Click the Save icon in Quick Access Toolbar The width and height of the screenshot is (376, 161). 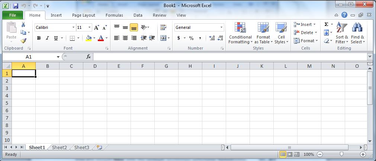click(x=16, y=6)
